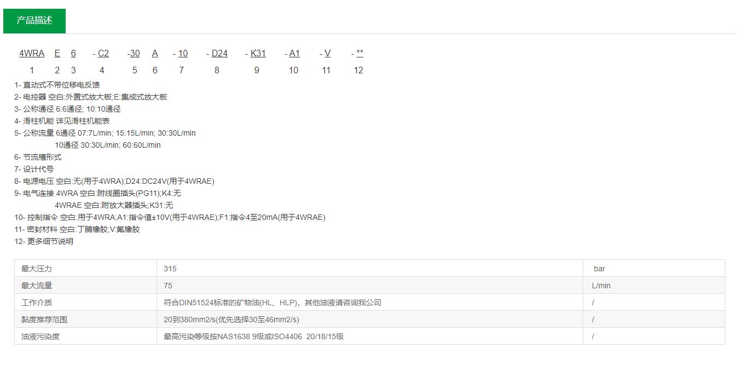Click the A1 command code segment
The image size is (743, 372).
(294, 54)
